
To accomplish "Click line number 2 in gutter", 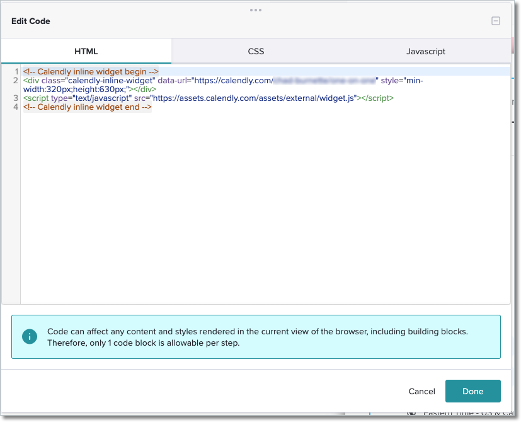I will pyautogui.click(x=16, y=81).
